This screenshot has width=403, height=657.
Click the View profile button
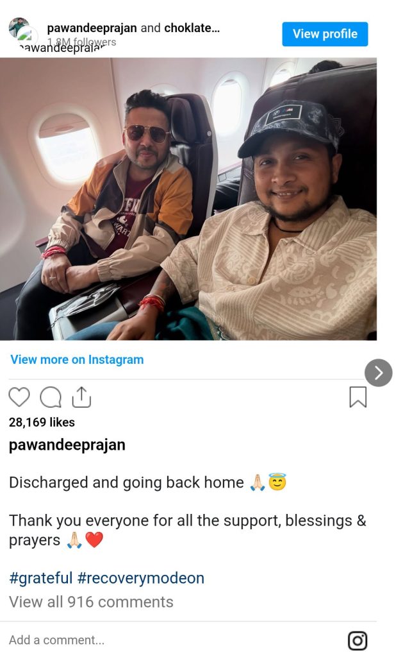(325, 34)
